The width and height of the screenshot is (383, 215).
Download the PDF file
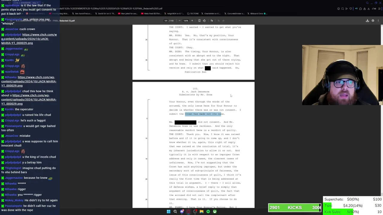tap(367, 21)
